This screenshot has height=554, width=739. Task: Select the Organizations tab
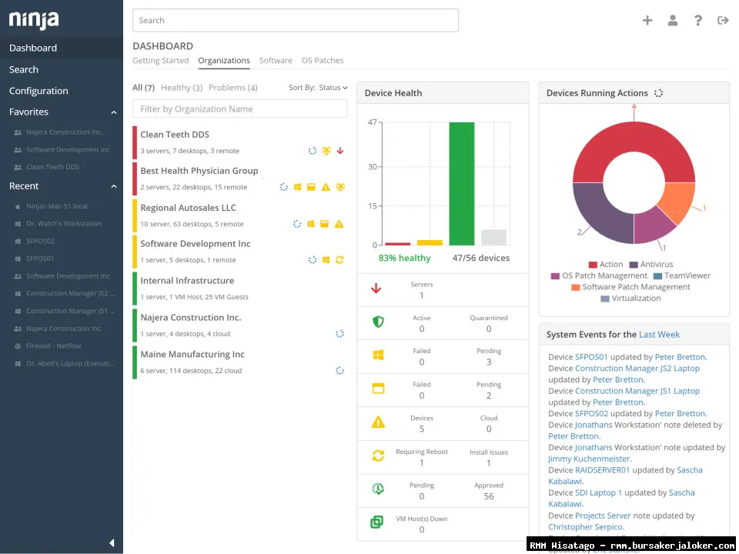(224, 60)
